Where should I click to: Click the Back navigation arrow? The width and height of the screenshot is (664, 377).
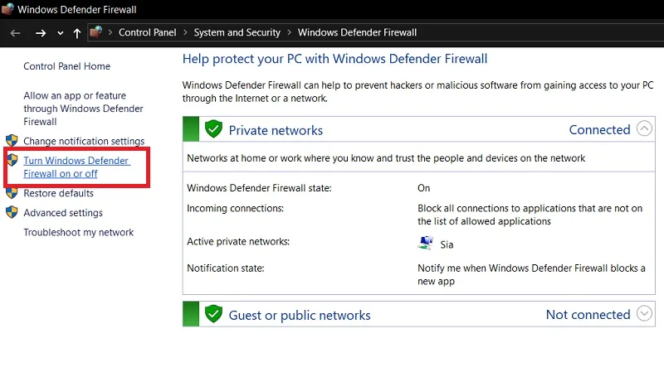16,33
